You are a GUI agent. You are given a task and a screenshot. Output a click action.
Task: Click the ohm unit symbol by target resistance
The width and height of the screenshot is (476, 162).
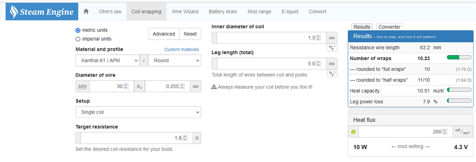tap(196, 138)
